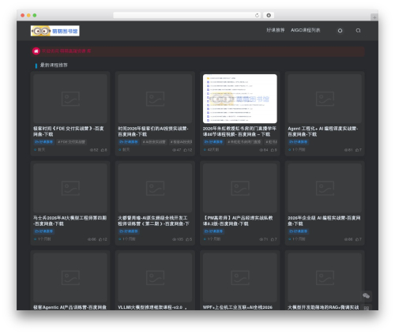The image size is (395, 334).
Task: Open the search magnifier icon in header
Action: [x=358, y=31]
